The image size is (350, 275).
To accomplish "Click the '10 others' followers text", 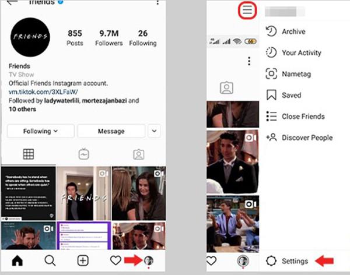I will point(22,109).
